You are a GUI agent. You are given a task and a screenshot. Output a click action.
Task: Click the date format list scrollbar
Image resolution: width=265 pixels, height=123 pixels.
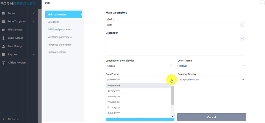[x=172, y=95]
